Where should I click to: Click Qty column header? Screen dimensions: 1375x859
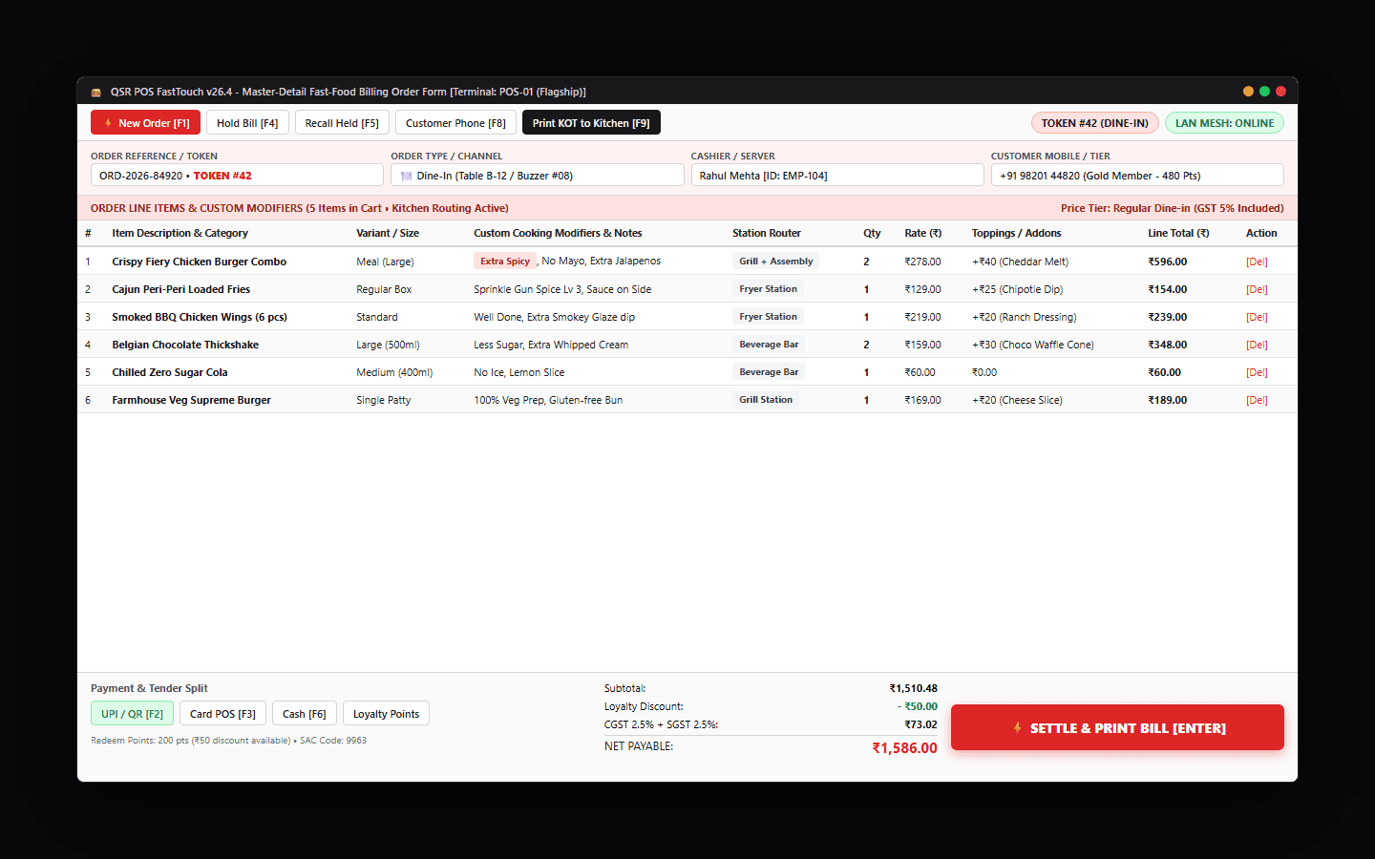click(x=872, y=233)
